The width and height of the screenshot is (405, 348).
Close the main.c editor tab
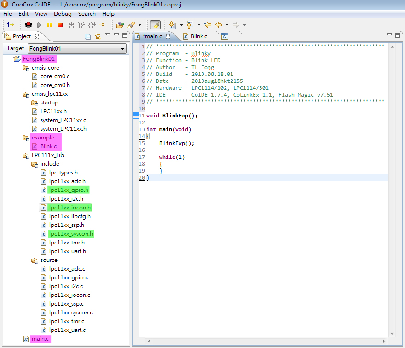click(168, 36)
